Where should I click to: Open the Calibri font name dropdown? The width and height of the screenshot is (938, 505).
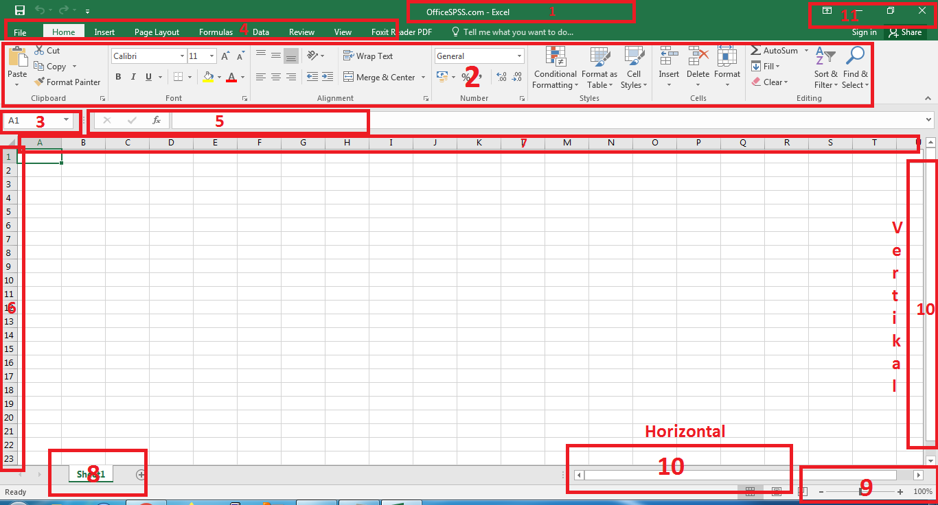[x=182, y=56]
